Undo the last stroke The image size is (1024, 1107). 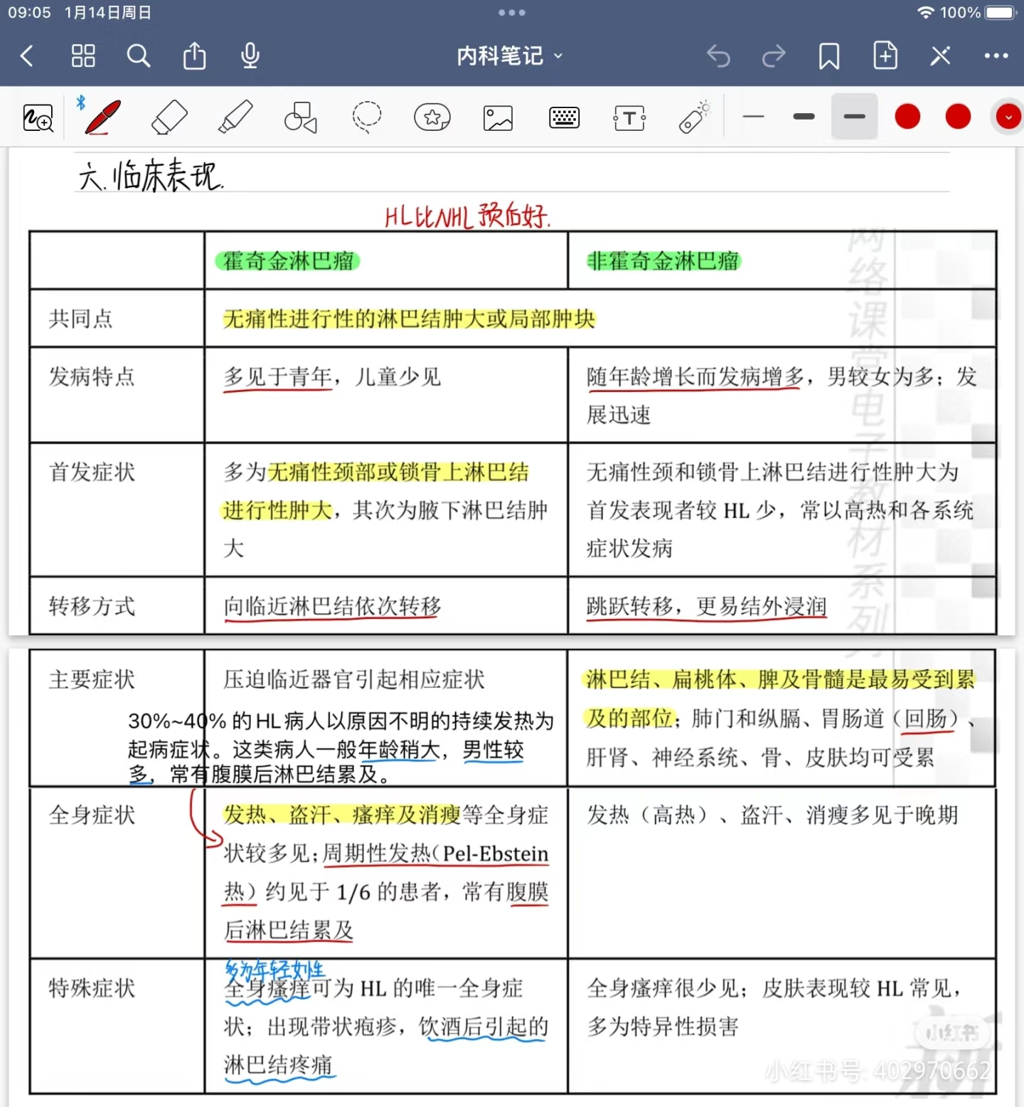coord(718,55)
